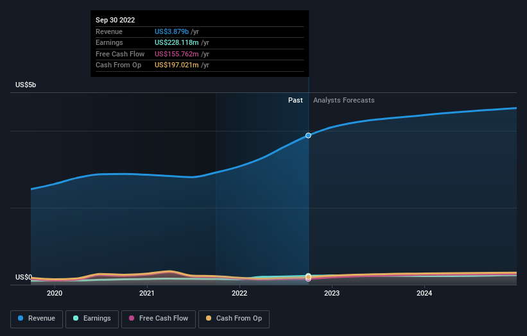Screen dimensions: 527x336
Task: Click the blue Revenue data point marker
Action: pos(308,135)
